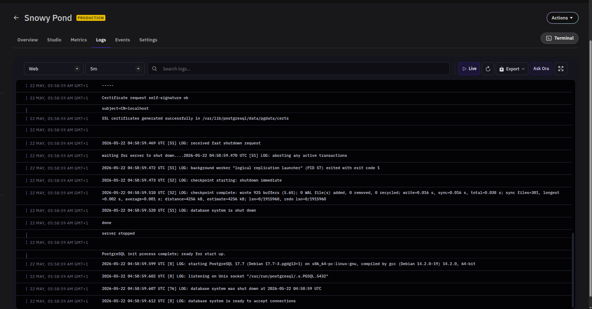The width and height of the screenshot is (592, 309).
Task: Select 'checkpoint starting: shutdown immediate' line
Action: coord(294,181)
